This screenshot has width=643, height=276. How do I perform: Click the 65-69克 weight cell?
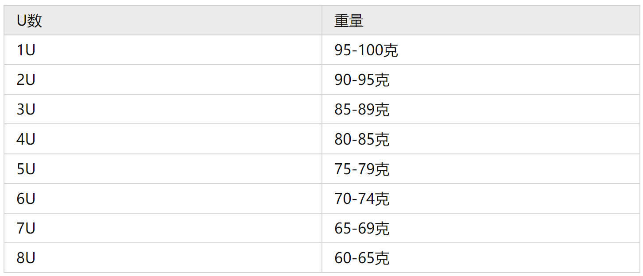480,228
